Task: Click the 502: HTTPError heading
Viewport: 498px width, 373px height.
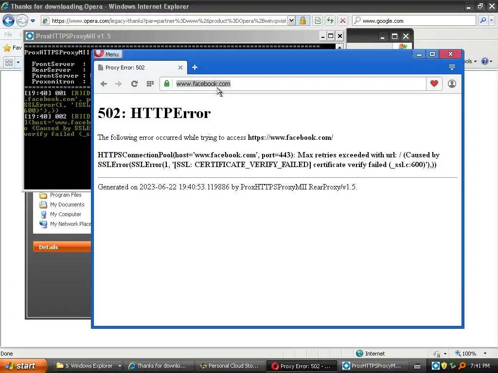Action: pos(154,113)
